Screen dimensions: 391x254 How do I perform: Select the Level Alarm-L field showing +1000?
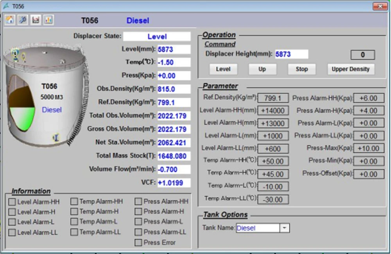pos(273,136)
